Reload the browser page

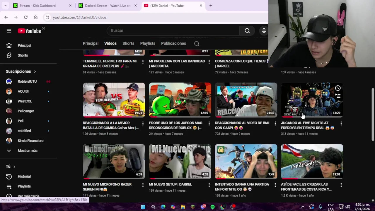(26, 17)
